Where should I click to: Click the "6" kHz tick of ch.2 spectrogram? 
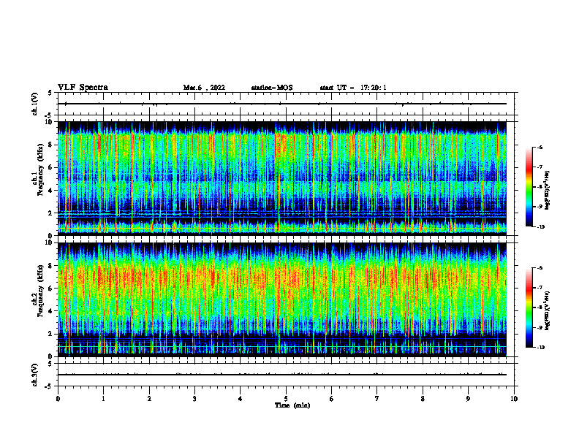pos(51,289)
